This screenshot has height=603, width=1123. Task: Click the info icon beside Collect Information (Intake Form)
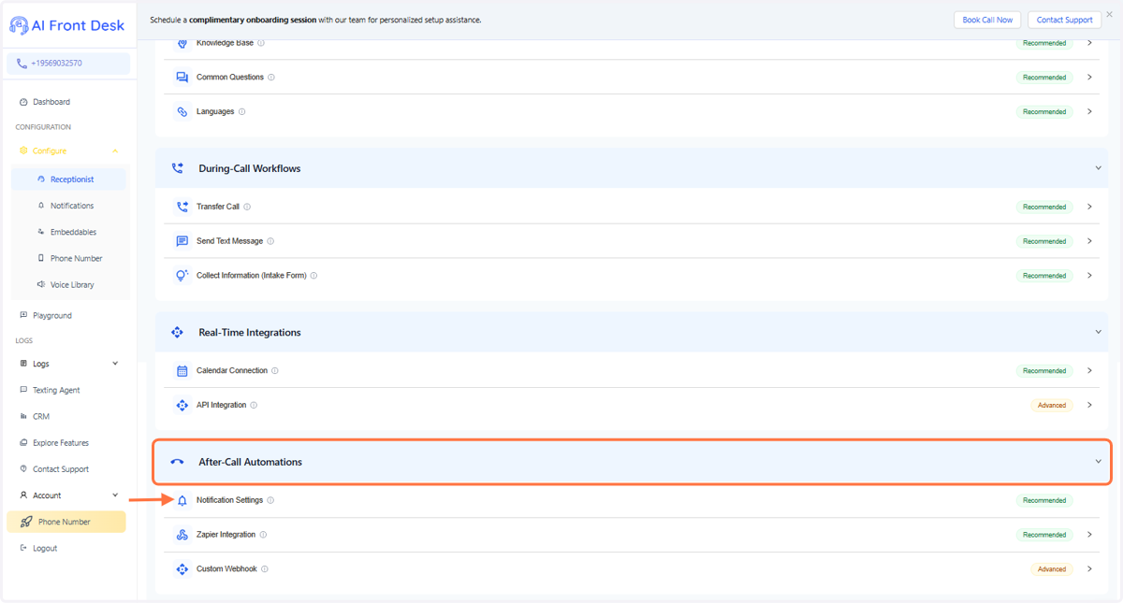[314, 276]
